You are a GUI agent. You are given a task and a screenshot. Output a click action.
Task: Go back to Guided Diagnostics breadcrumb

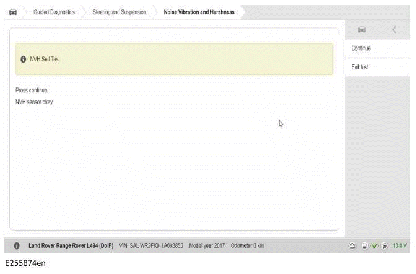54,12
